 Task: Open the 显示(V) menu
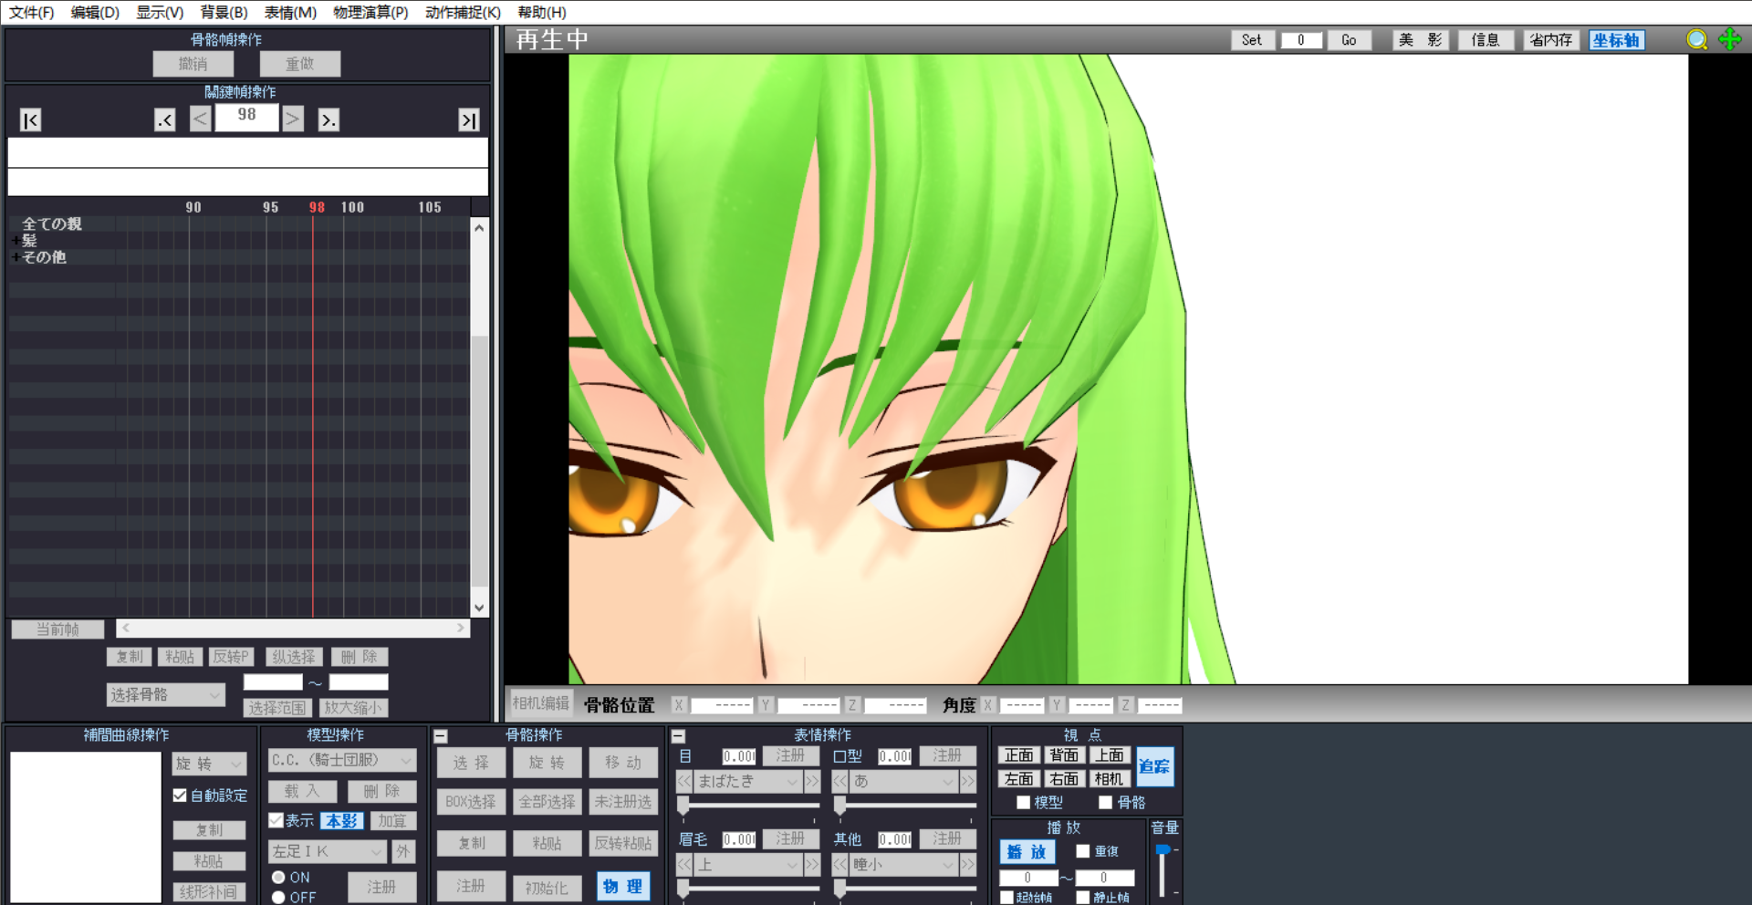[x=160, y=12]
